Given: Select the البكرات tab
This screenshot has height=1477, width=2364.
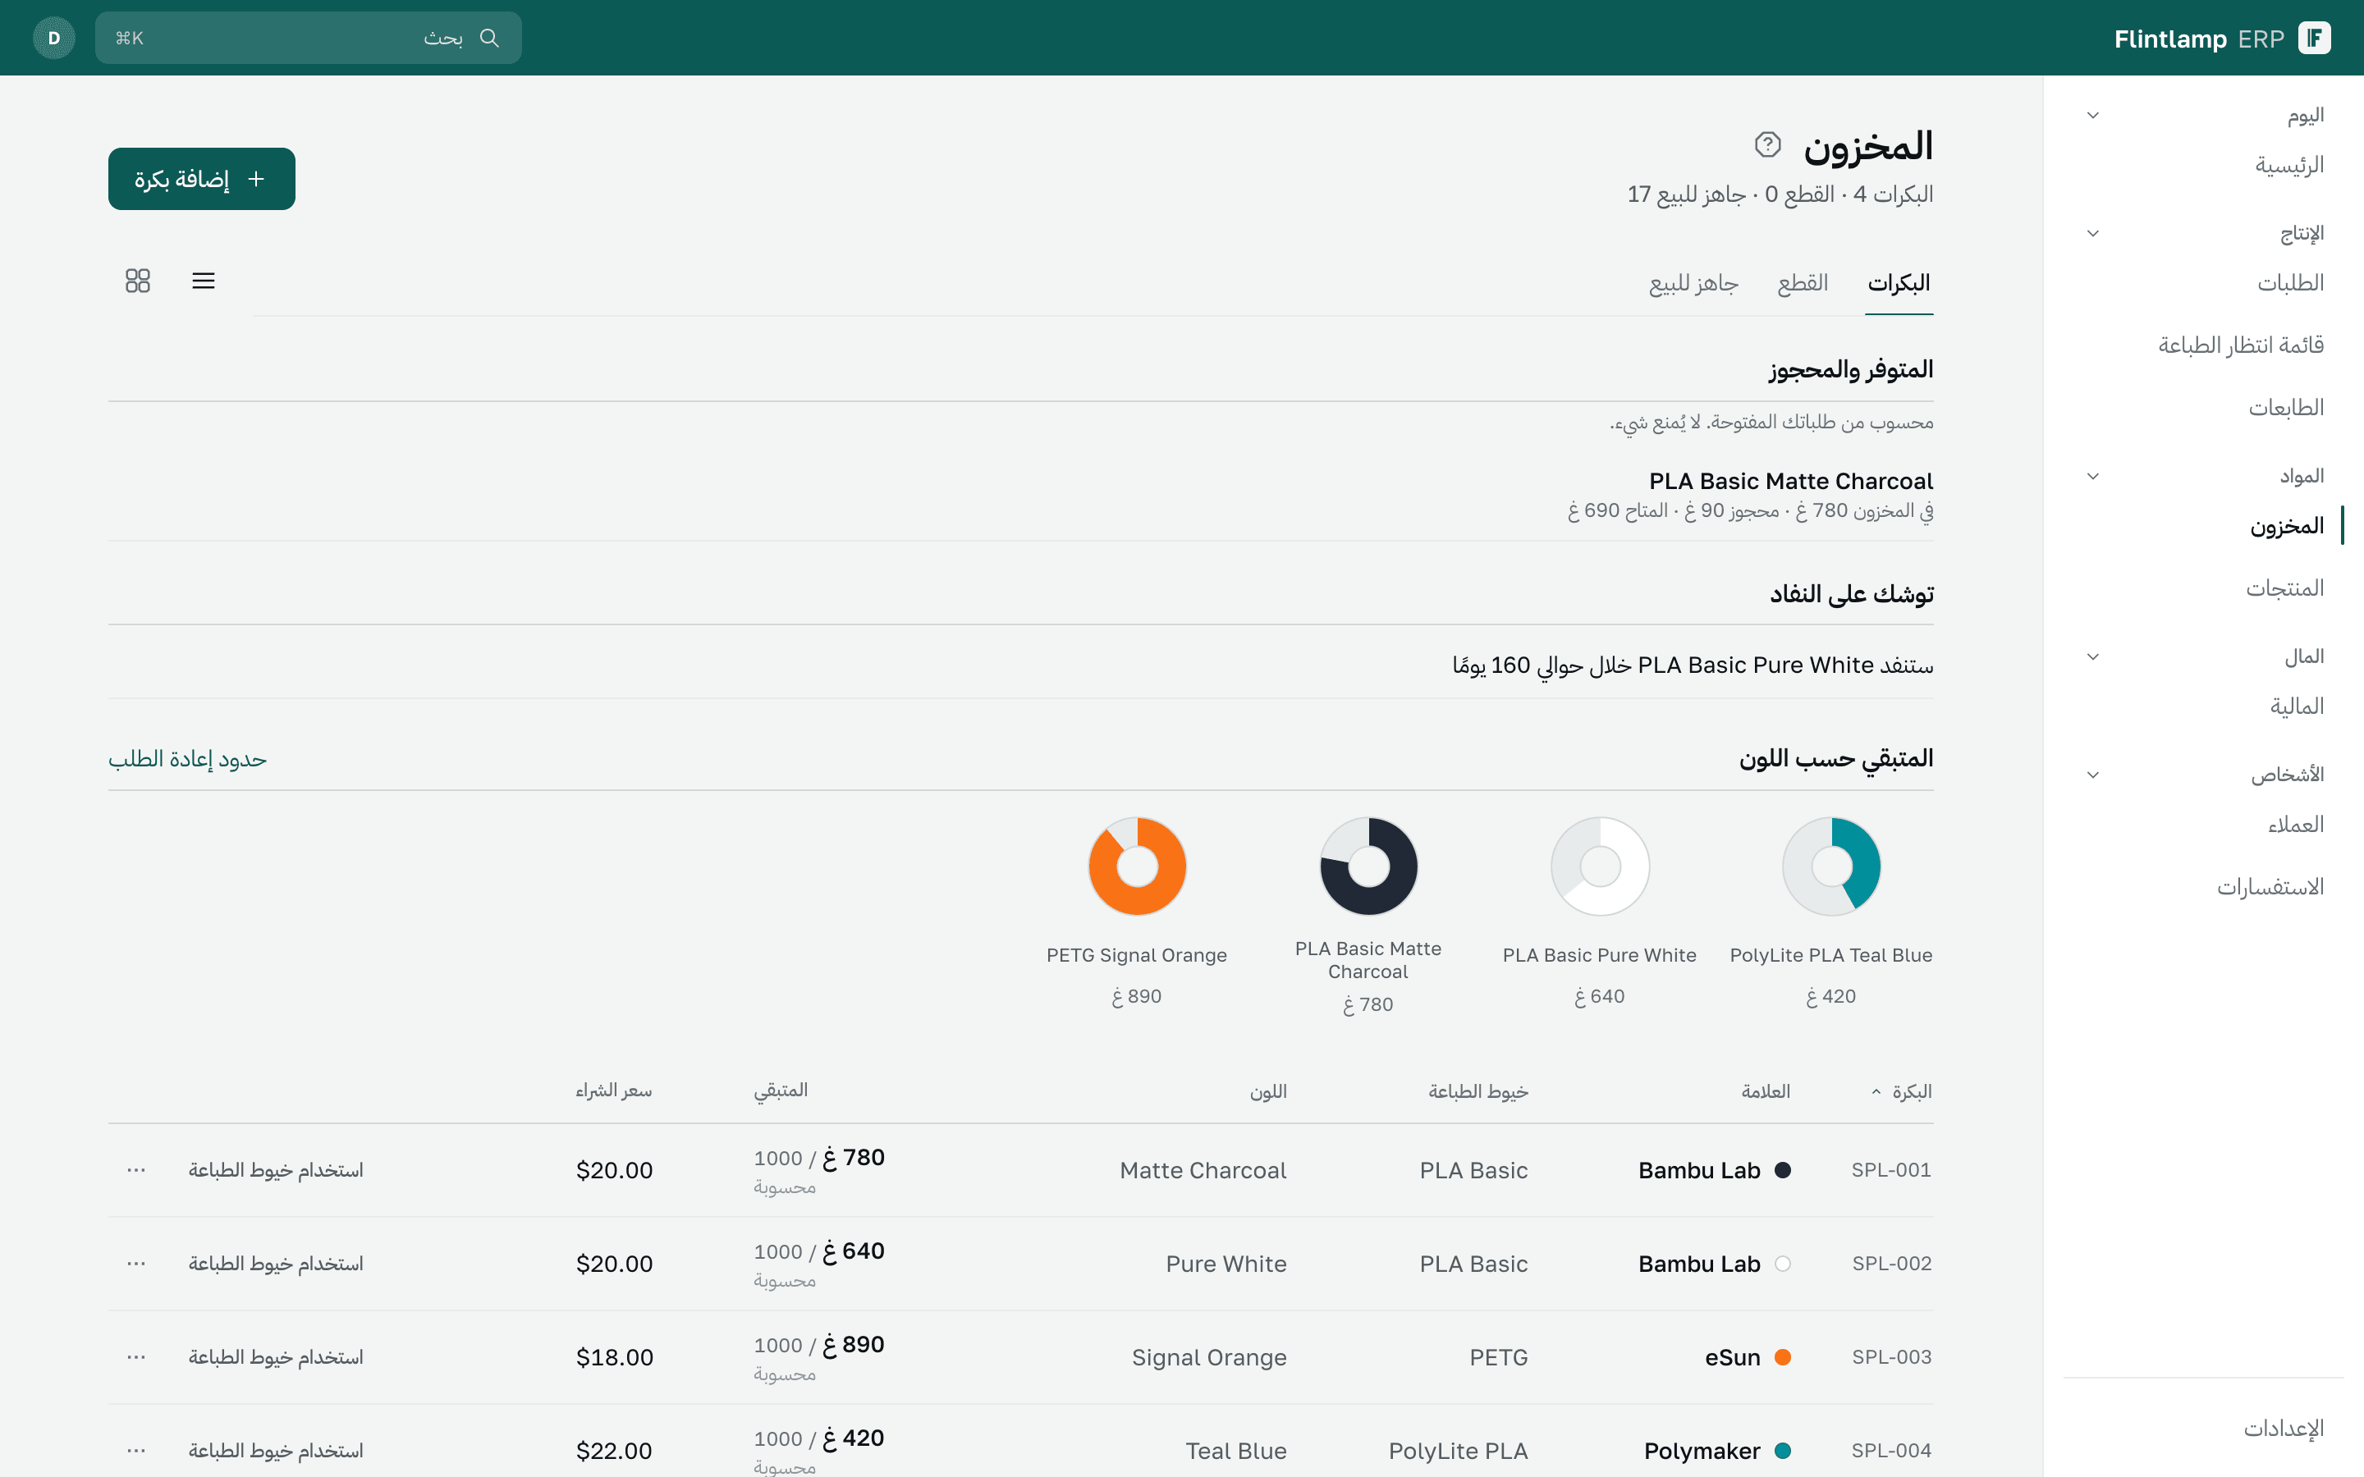Looking at the screenshot, I should pyautogui.click(x=1899, y=283).
